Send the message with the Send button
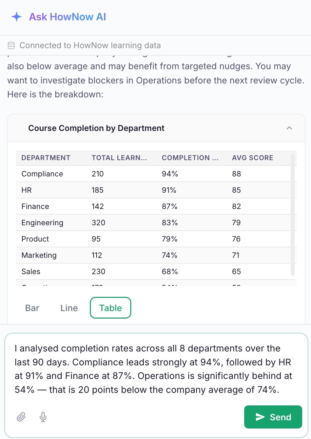 tap(273, 417)
